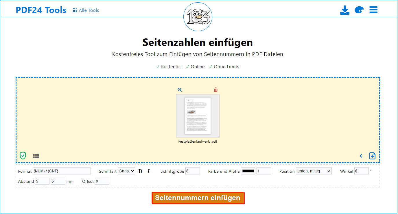Select the Festplattenlaufwerk PDF thumbnail

tap(198, 116)
